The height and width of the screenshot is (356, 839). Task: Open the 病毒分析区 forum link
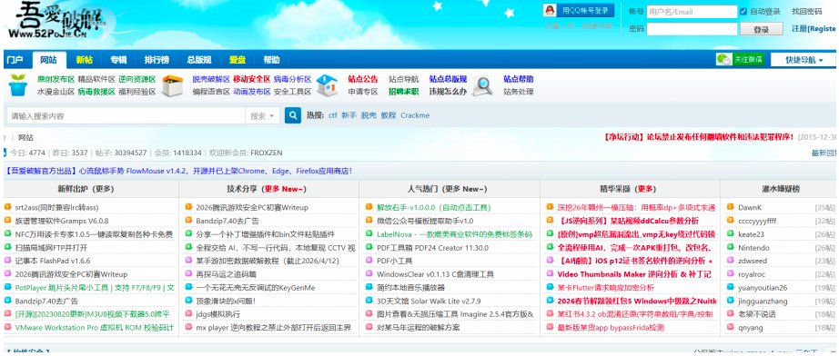[292, 79]
